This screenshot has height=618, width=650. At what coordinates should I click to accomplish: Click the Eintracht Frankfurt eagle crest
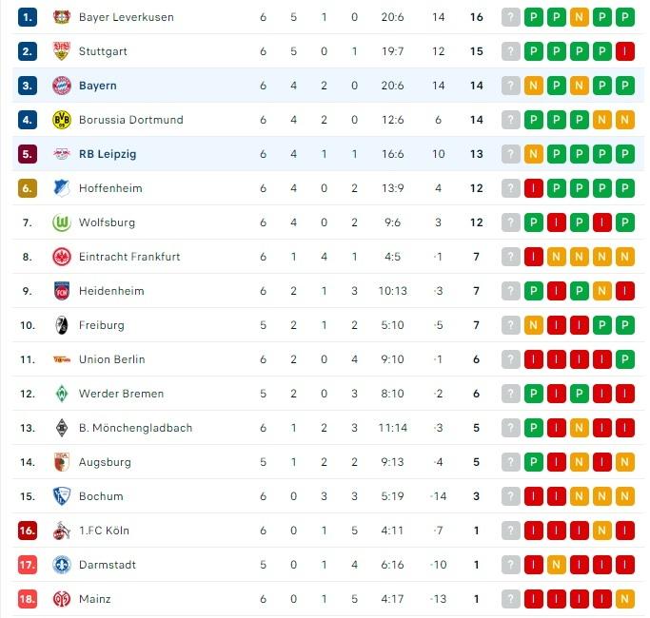(62, 257)
